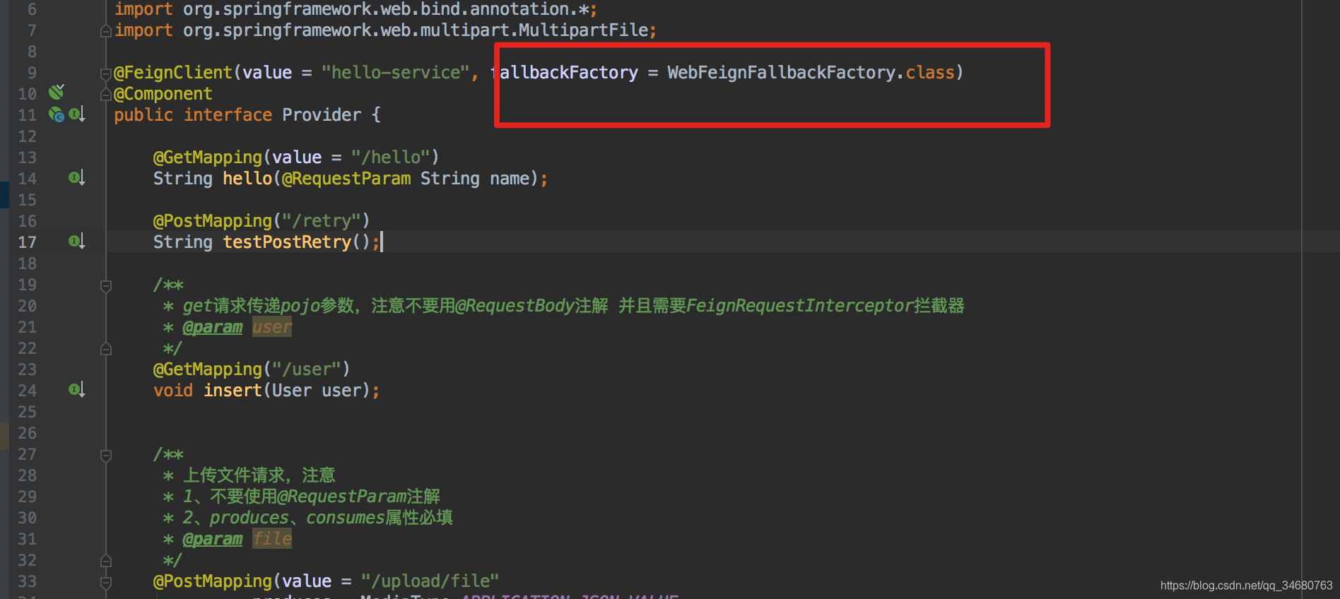This screenshot has width=1340, height=599.
Task: Click the Spring bean gutter icon beside @Component
Action: [57, 92]
